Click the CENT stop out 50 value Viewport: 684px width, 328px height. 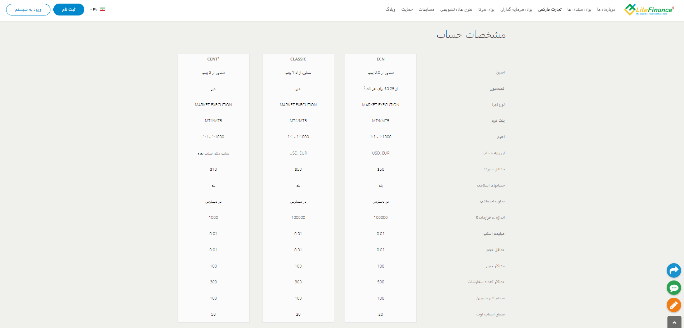(213, 314)
